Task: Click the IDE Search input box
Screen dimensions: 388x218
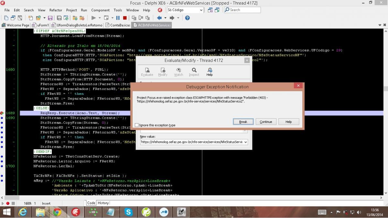Action: [x=242, y=10]
